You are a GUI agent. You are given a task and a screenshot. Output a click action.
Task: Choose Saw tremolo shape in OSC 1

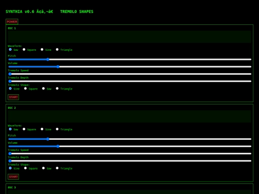(x=43, y=89)
